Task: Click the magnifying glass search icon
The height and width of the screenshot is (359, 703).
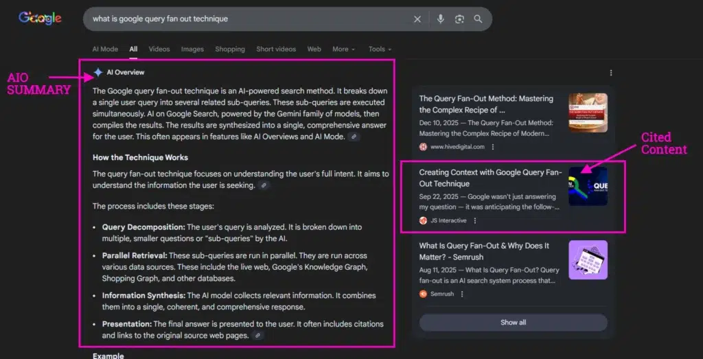Action: point(478,19)
